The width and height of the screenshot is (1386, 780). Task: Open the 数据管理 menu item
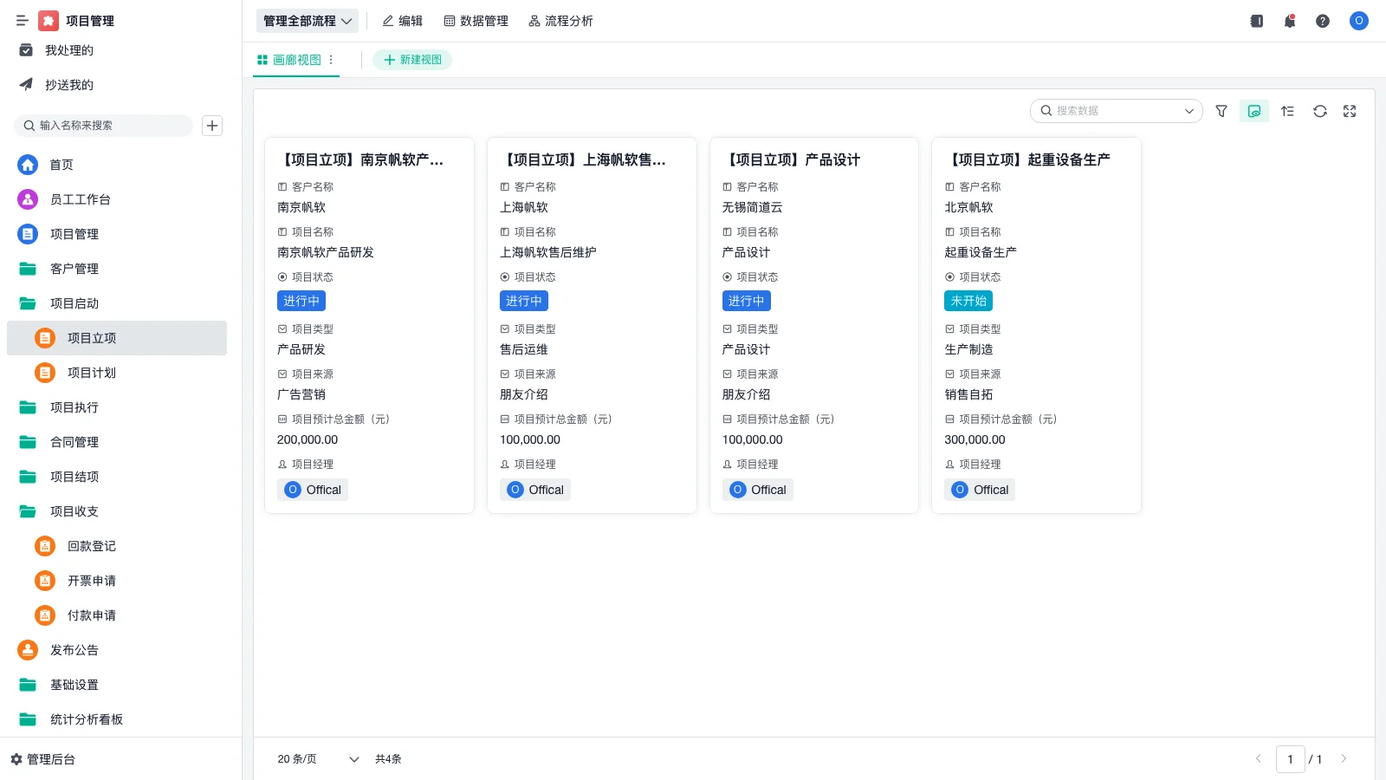(476, 21)
